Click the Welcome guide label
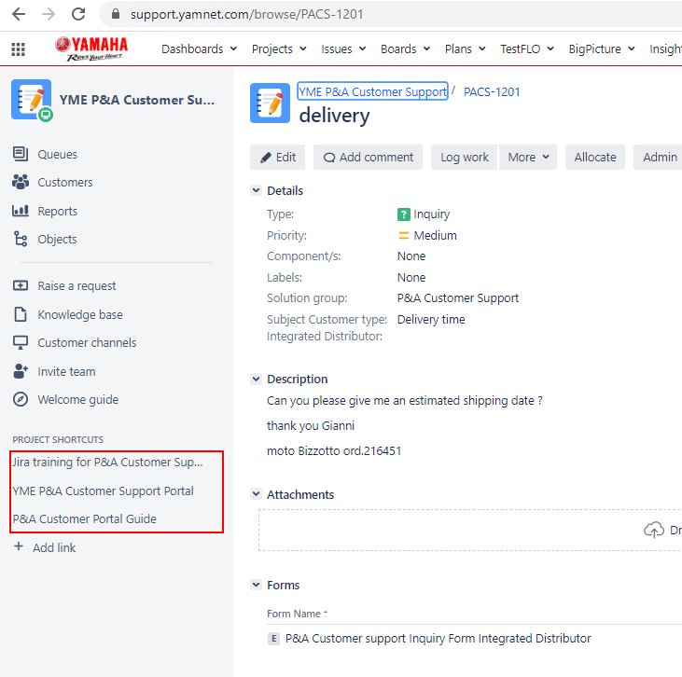Screen dimensions: 682x677 pos(77,400)
